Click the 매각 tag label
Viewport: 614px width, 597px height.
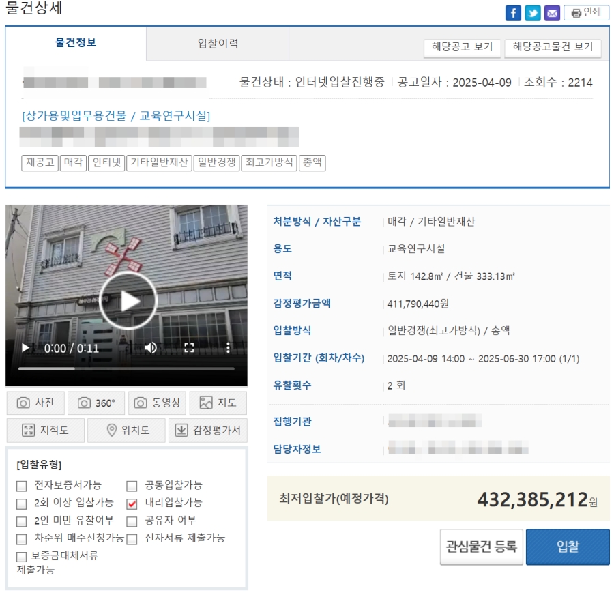click(73, 162)
